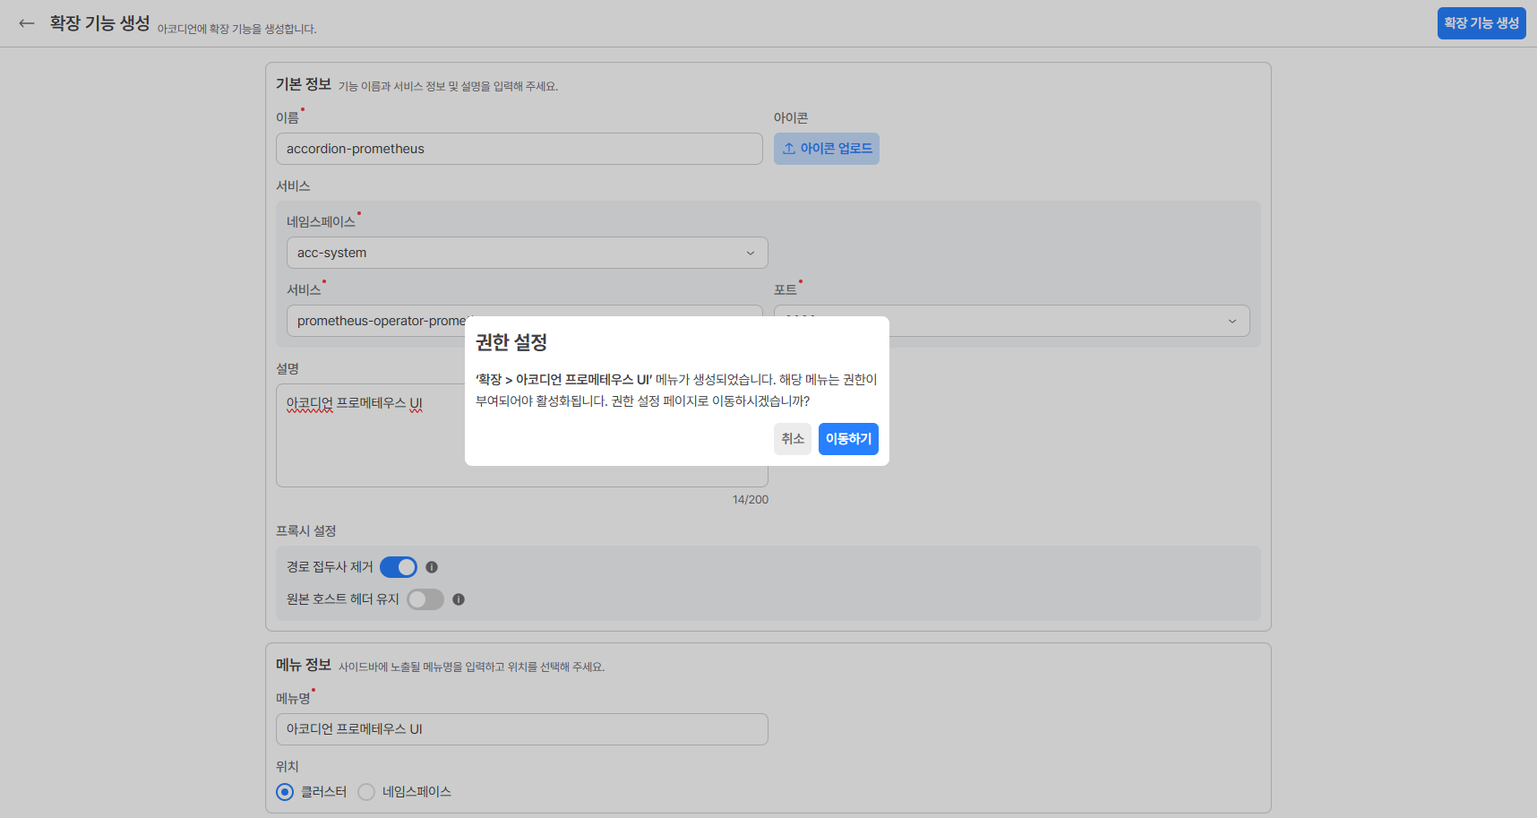Image resolution: width=1537 pixels, height=818 pixels.
Task: Select the 네임스페이스 radio button
Action: [366, 792]
